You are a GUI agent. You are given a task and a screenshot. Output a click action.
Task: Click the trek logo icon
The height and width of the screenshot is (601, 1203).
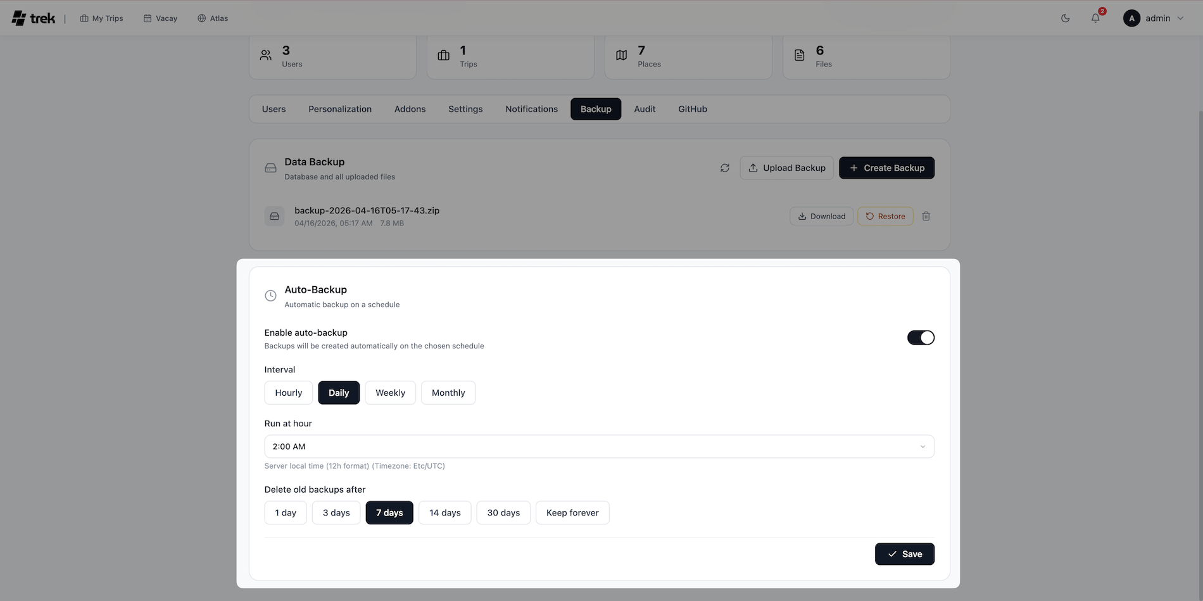(x=19, y=18)
